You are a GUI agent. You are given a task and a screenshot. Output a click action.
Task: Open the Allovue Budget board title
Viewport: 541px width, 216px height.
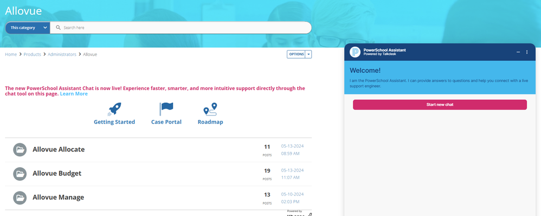(x=57, y=174)
